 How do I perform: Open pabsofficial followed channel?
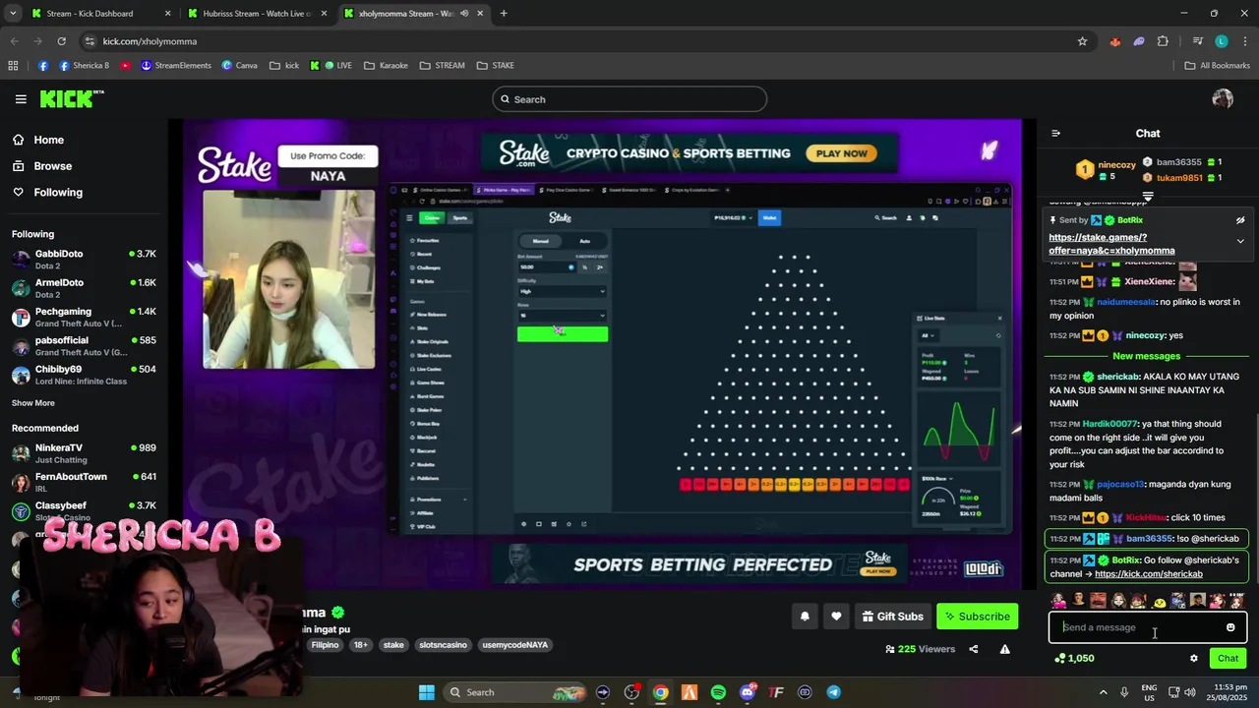pos(84,345)
